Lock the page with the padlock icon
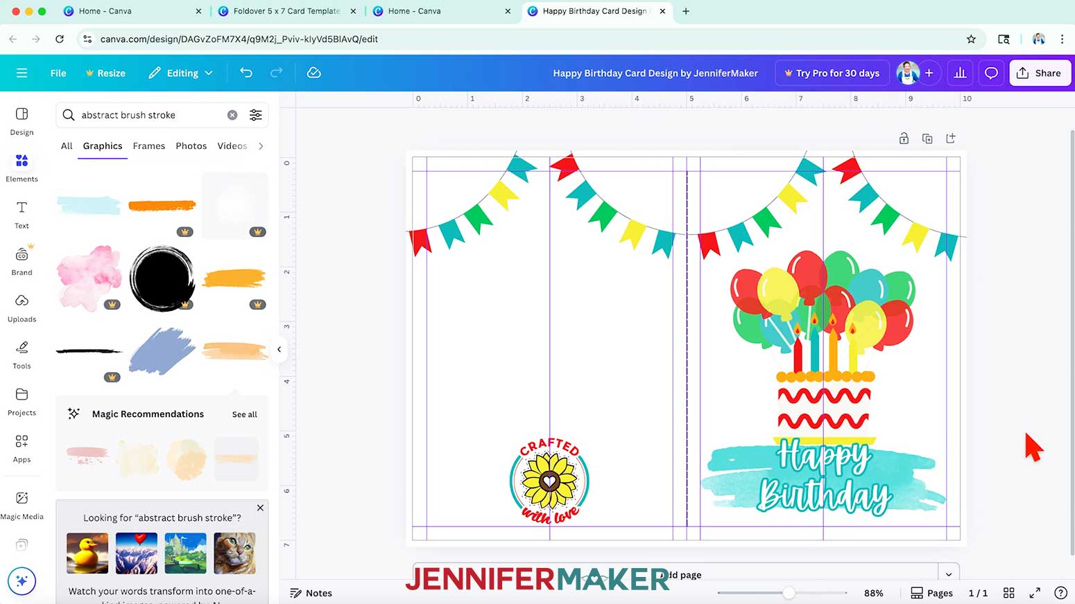Viewport: 1075px width, 604px height. point(904,139)
